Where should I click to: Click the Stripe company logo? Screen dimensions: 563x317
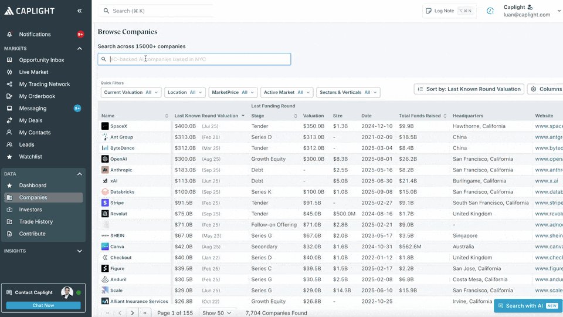pyautogui.click(x=105, y=203)
